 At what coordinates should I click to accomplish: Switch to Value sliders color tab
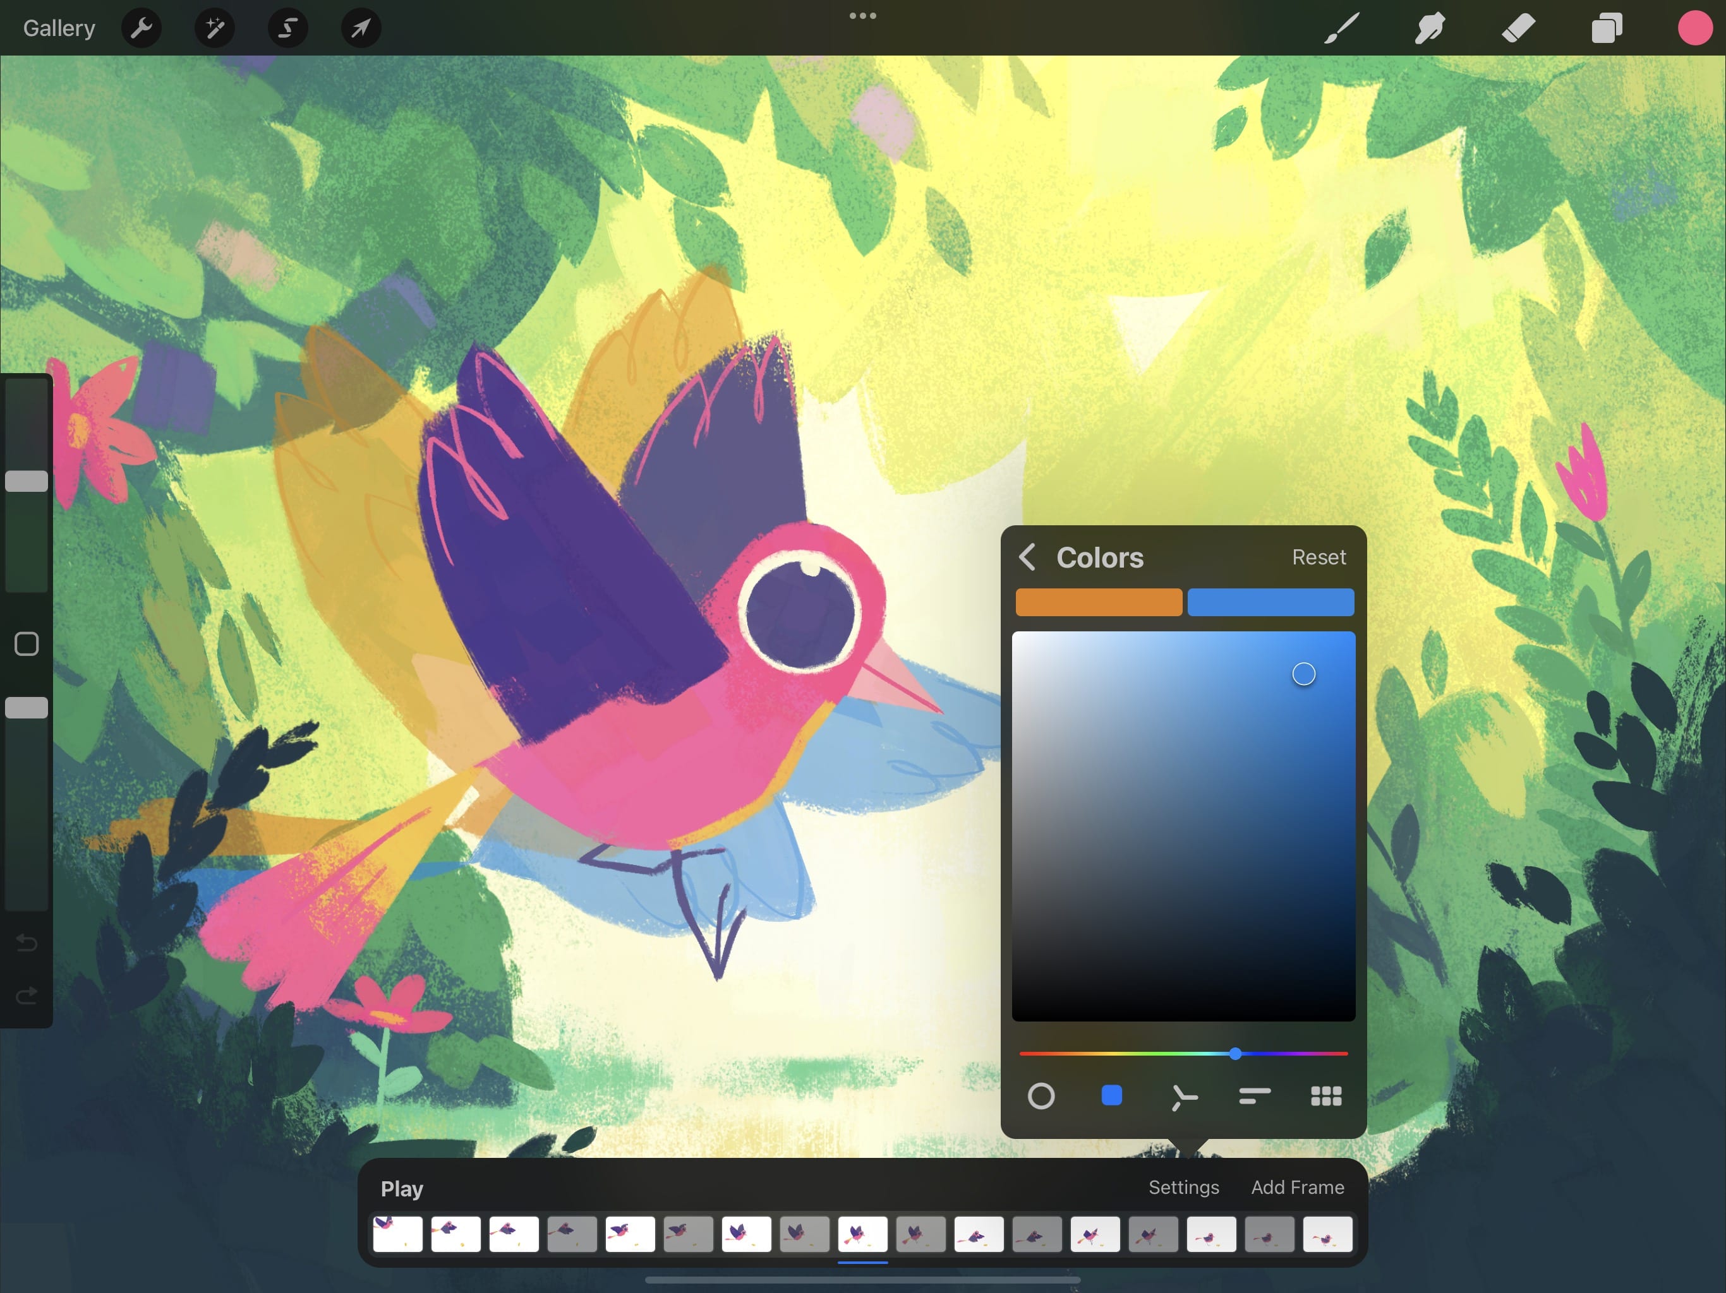click(1255, 1095)
